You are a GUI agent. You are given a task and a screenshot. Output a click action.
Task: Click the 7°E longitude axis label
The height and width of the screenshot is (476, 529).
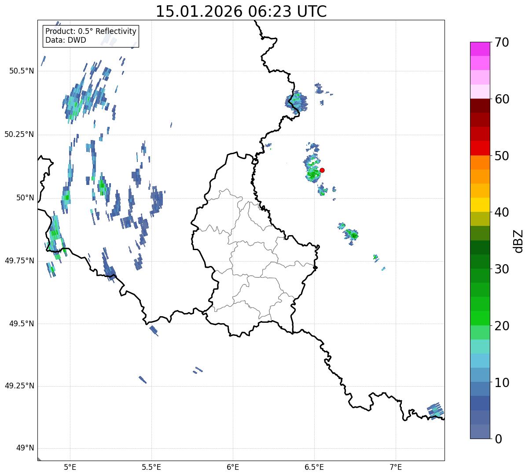click(396, 467)
